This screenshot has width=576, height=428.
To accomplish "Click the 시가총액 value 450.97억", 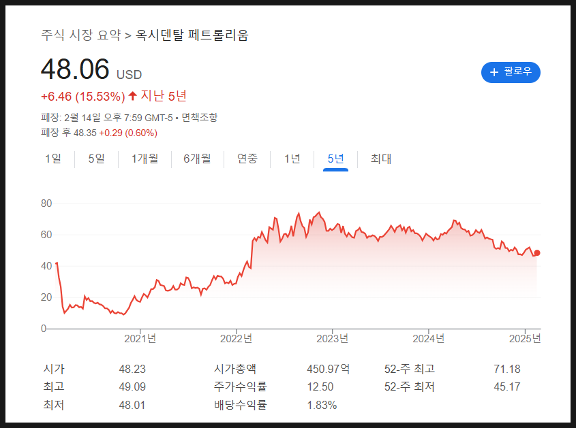I will pos(329,369).
